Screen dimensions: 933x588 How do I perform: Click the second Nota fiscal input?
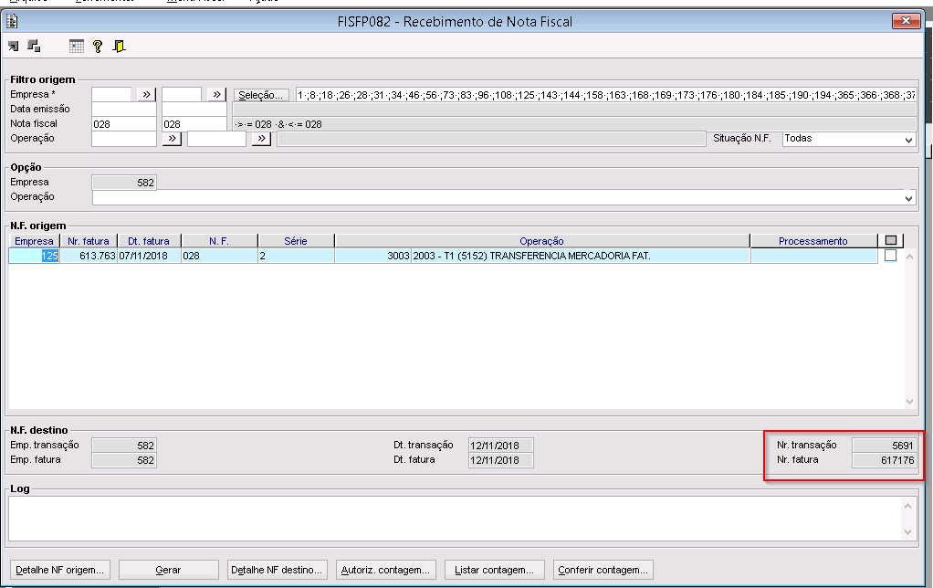(194, 124)
